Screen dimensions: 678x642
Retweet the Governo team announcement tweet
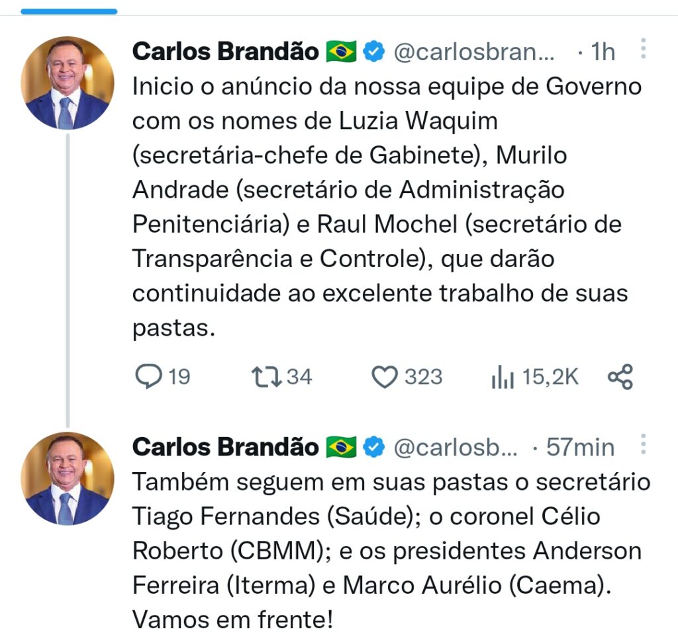point(267,377)
